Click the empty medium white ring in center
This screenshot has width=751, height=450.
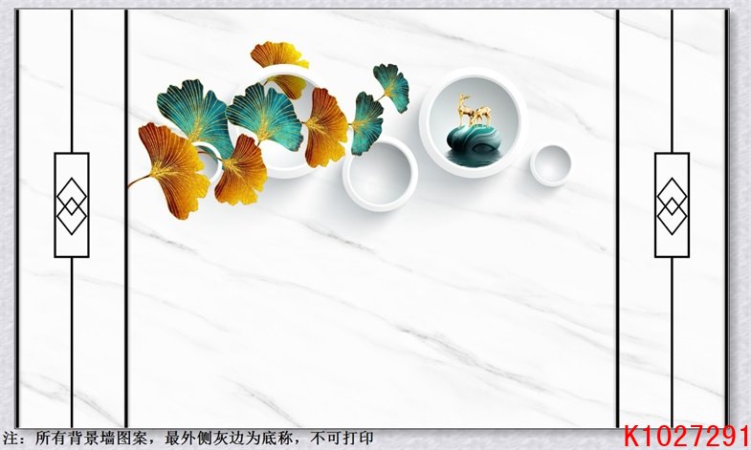[381, 174]
